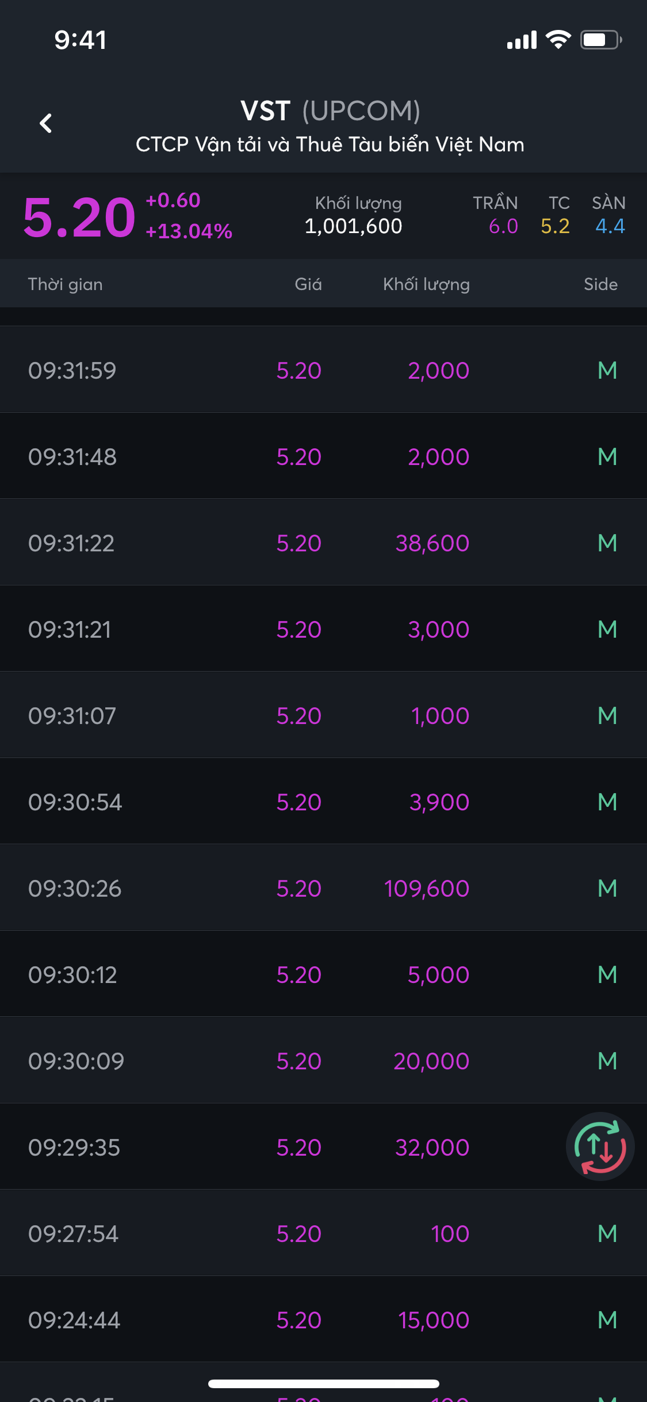This screenshot has width=647, height=1402.
Task: Tap the Wi-Fi status icon
Action: pyautogui.click(x=557, y=40)
